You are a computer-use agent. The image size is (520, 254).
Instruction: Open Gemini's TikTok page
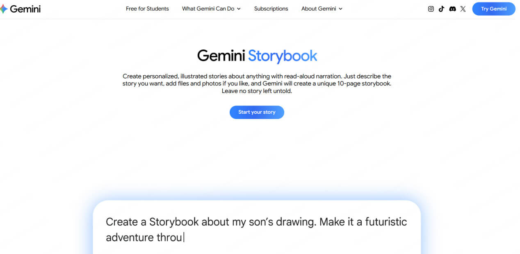441,9
